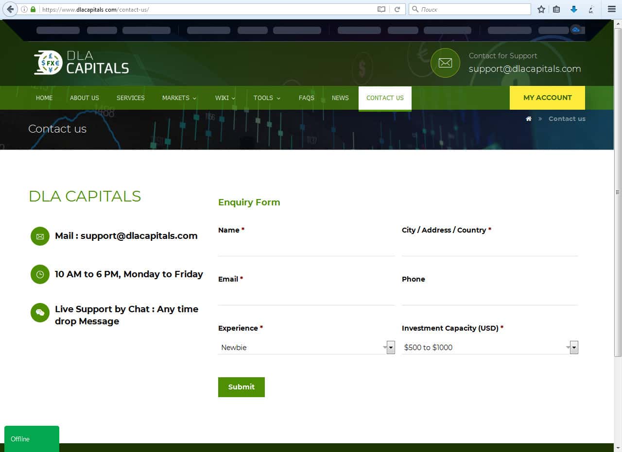The image size is (622, 452).
Task: Click the green mail icon beside Mail
Action: pos(40,236)
